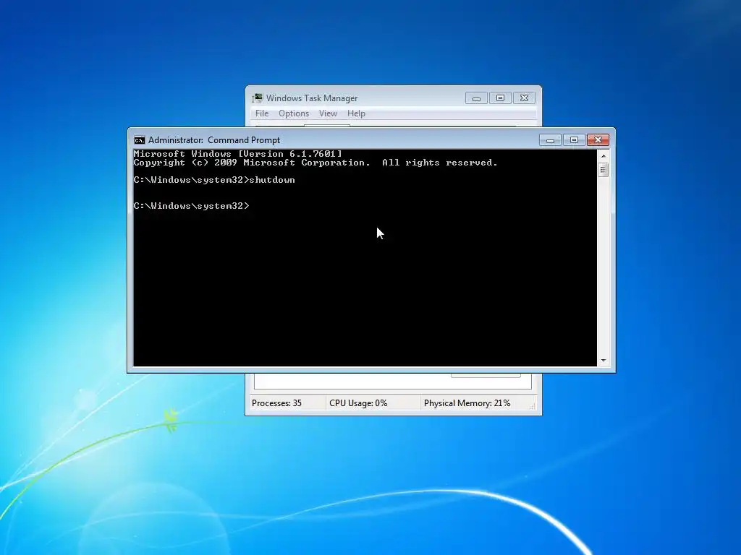Minimize the Command Prompt window
The width and height of the screenshot is (741, 555).
[x=550, y=140]
